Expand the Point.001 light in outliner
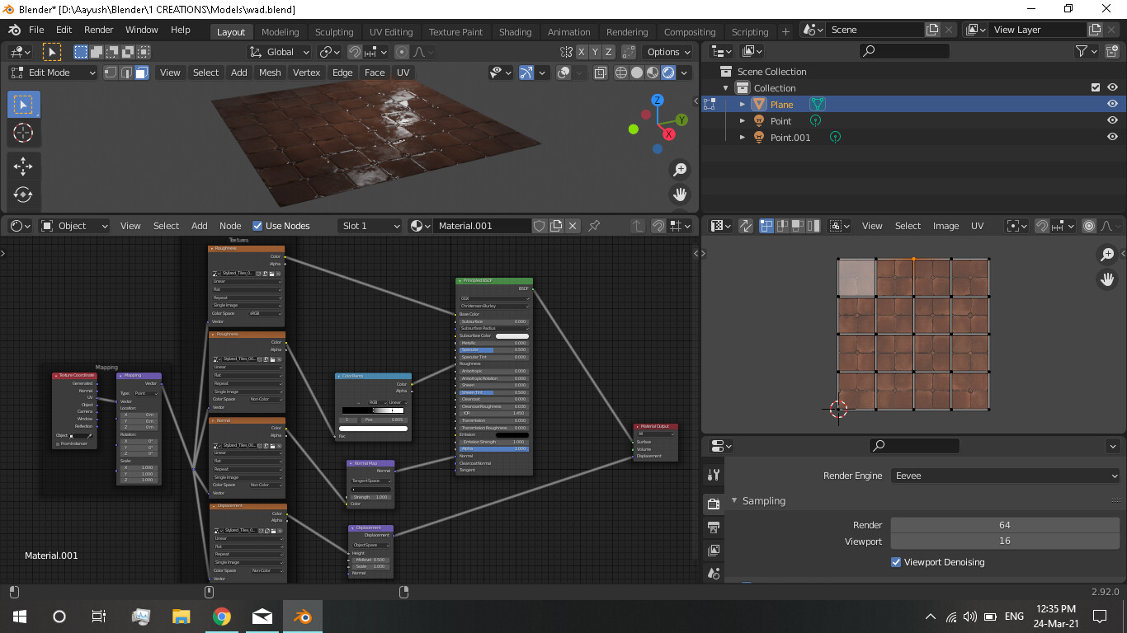The height and width of the screenshot is (633, 1127). (x=743, y=138)
